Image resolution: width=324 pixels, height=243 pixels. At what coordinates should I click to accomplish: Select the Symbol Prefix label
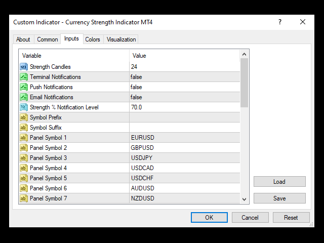pyautogui.click(x=46, y=117)
